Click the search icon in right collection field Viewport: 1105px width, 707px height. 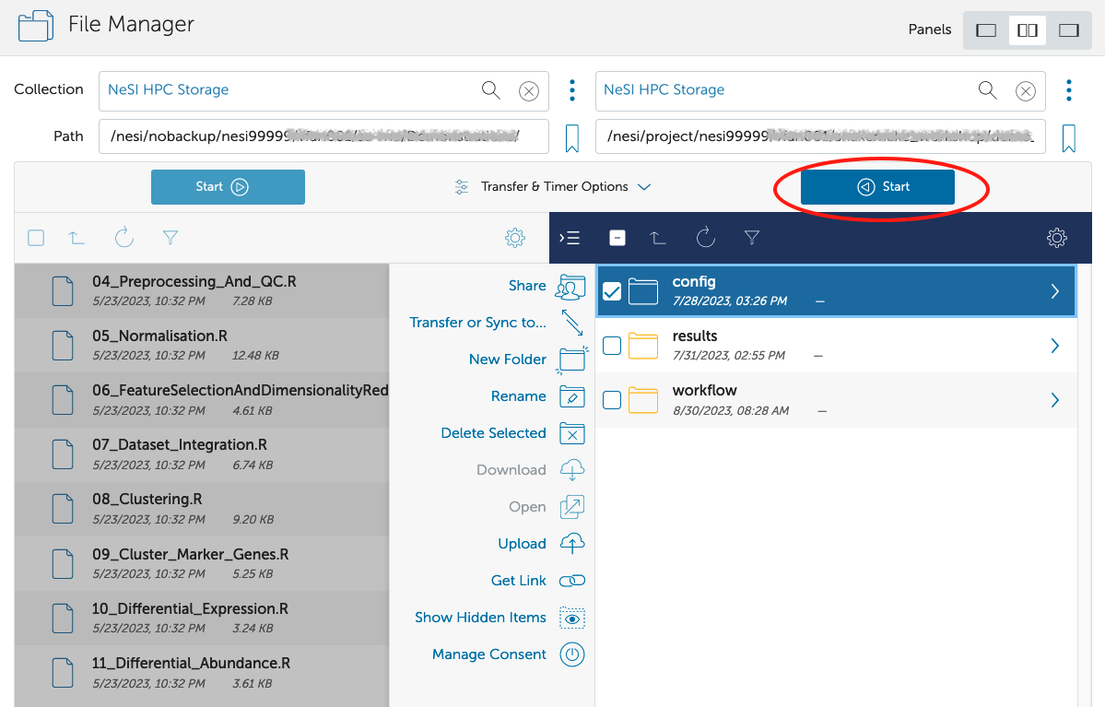click(x=987, y=90)
